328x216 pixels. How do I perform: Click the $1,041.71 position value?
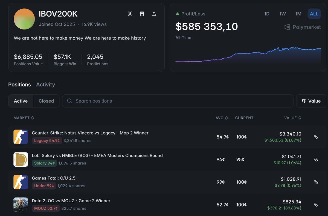[x=291, y=157]
